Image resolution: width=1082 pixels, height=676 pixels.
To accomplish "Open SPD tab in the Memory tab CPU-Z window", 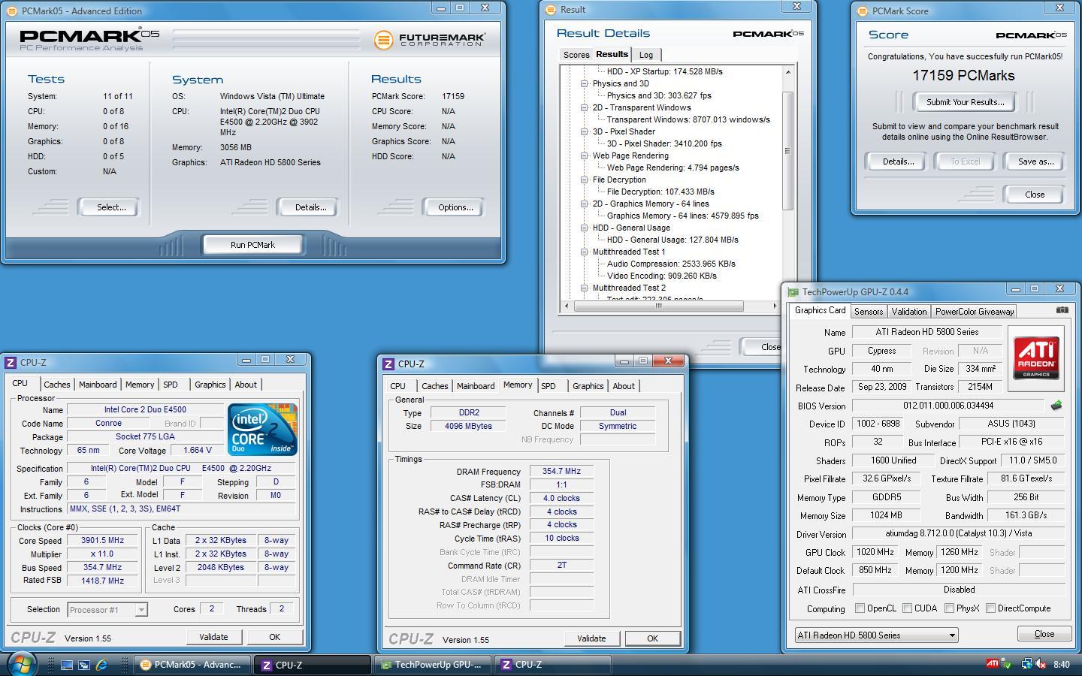I will 549,386.
